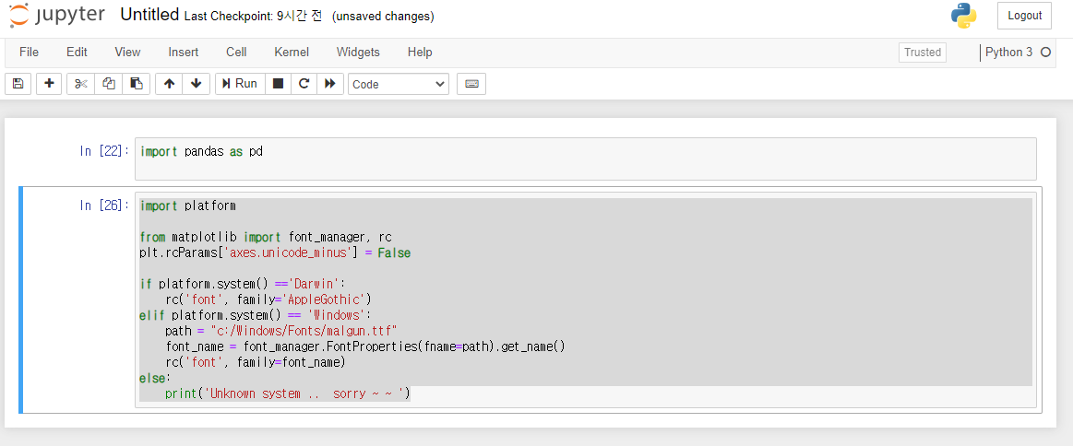This screenshot has height=446, width=1073.
Task: Open the View menu
Action: tap(127, 52)
